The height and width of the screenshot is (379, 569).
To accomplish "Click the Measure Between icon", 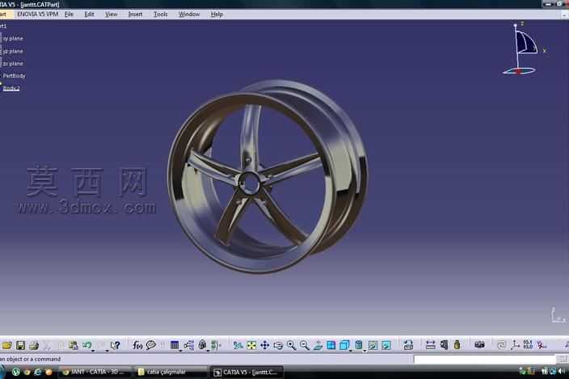I will pyautogui.click(x=430, y=345).
